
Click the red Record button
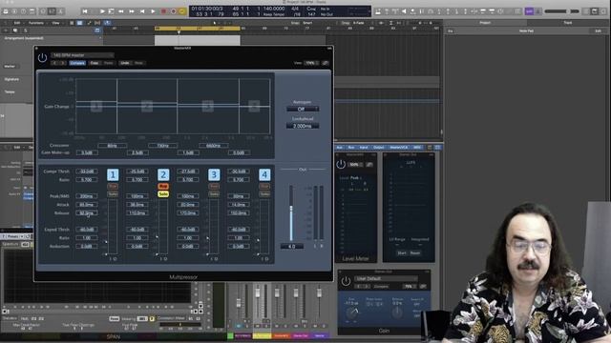coord(163,11)
